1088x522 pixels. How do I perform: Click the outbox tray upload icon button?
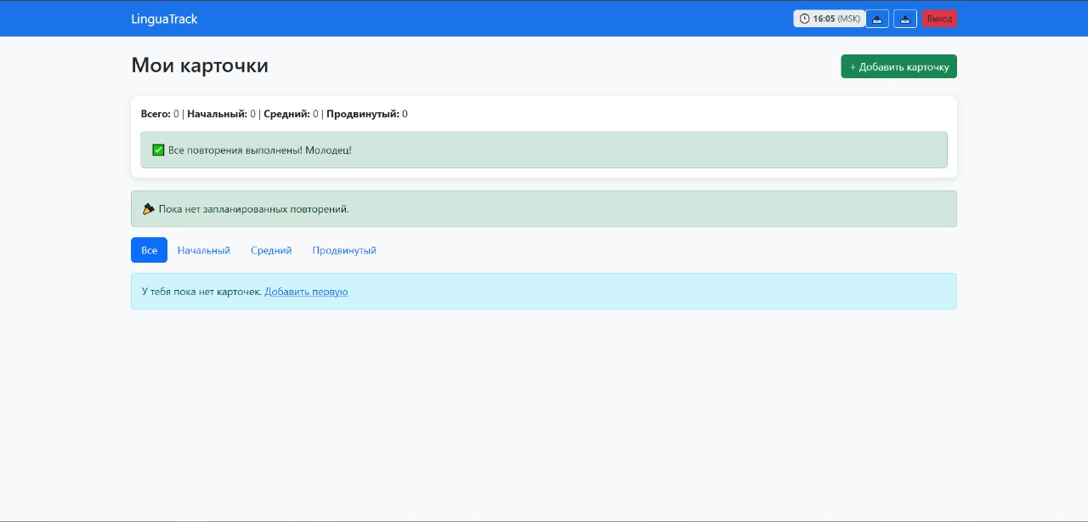point(877,19)
